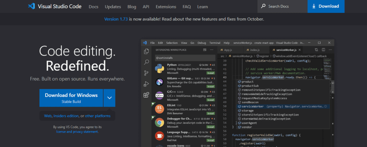The width and height of the screenshot is (367, 147).
Task: Open the Version 1.73 link
Action: 116,19
